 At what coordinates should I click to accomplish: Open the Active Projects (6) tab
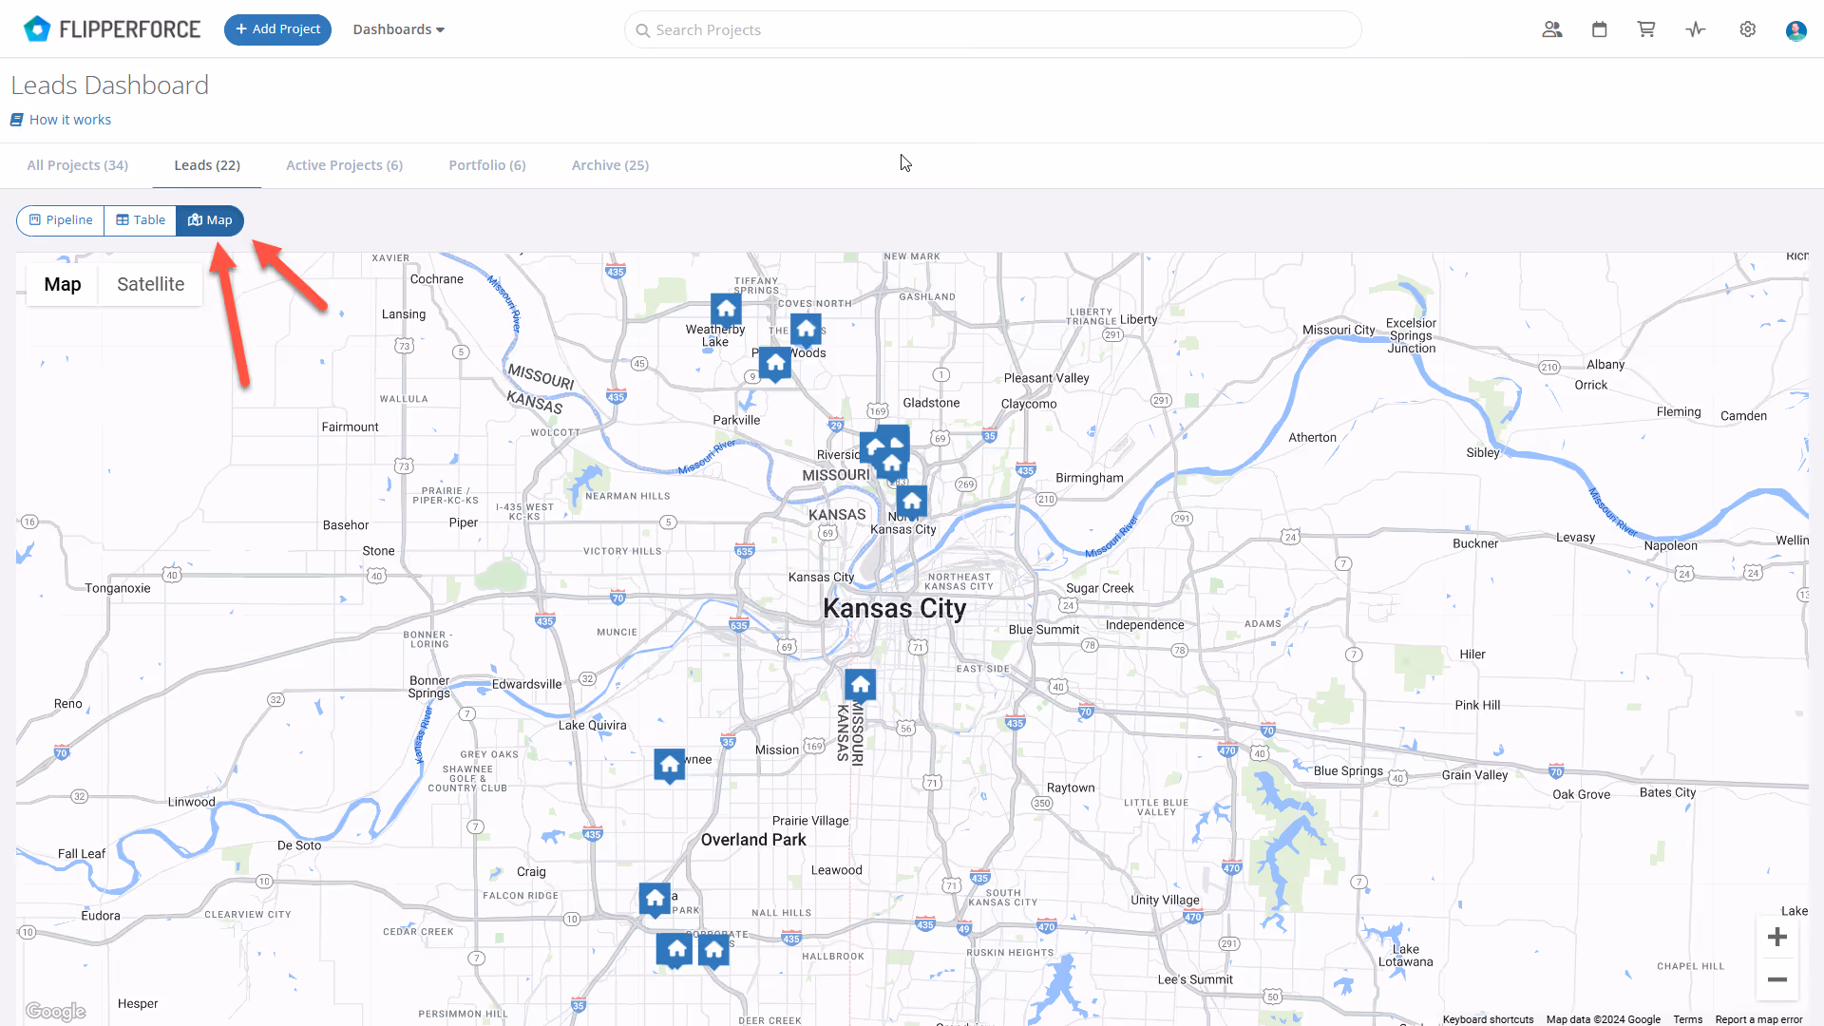[345, 165]
